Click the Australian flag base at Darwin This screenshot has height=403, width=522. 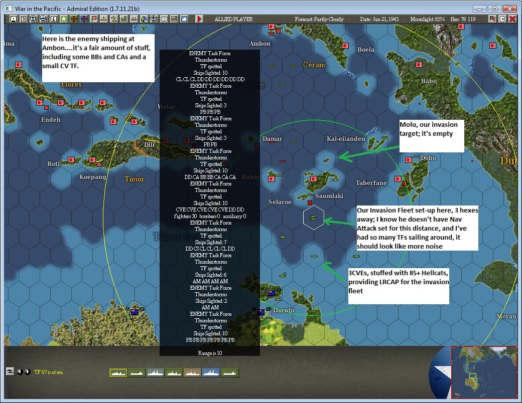[260, 312]
